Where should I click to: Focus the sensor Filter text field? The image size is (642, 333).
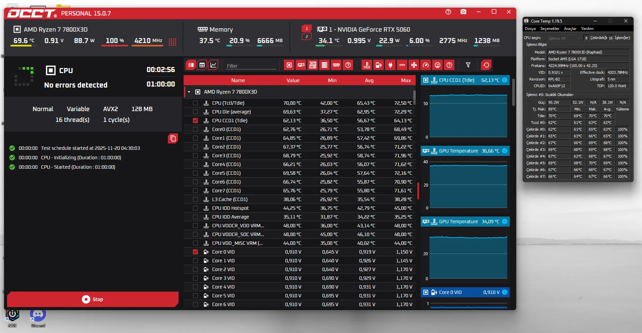coord(251,66)
